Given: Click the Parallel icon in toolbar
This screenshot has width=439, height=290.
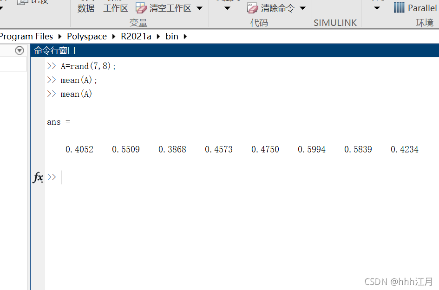Looking at the screenshot, I should (399, 8).
